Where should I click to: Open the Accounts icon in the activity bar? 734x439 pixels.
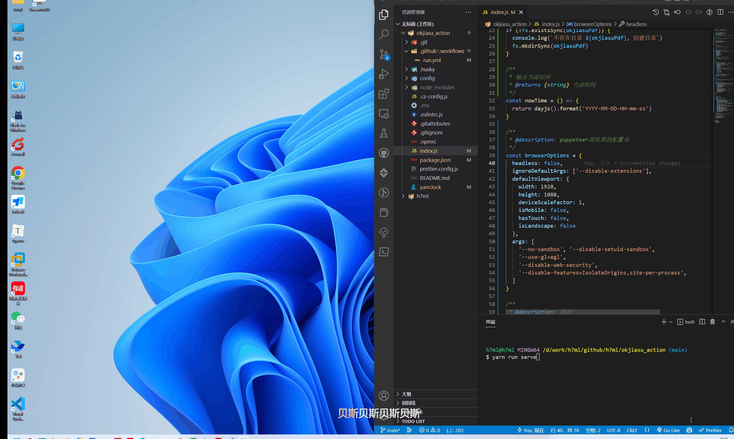click(x=384, y=396)
